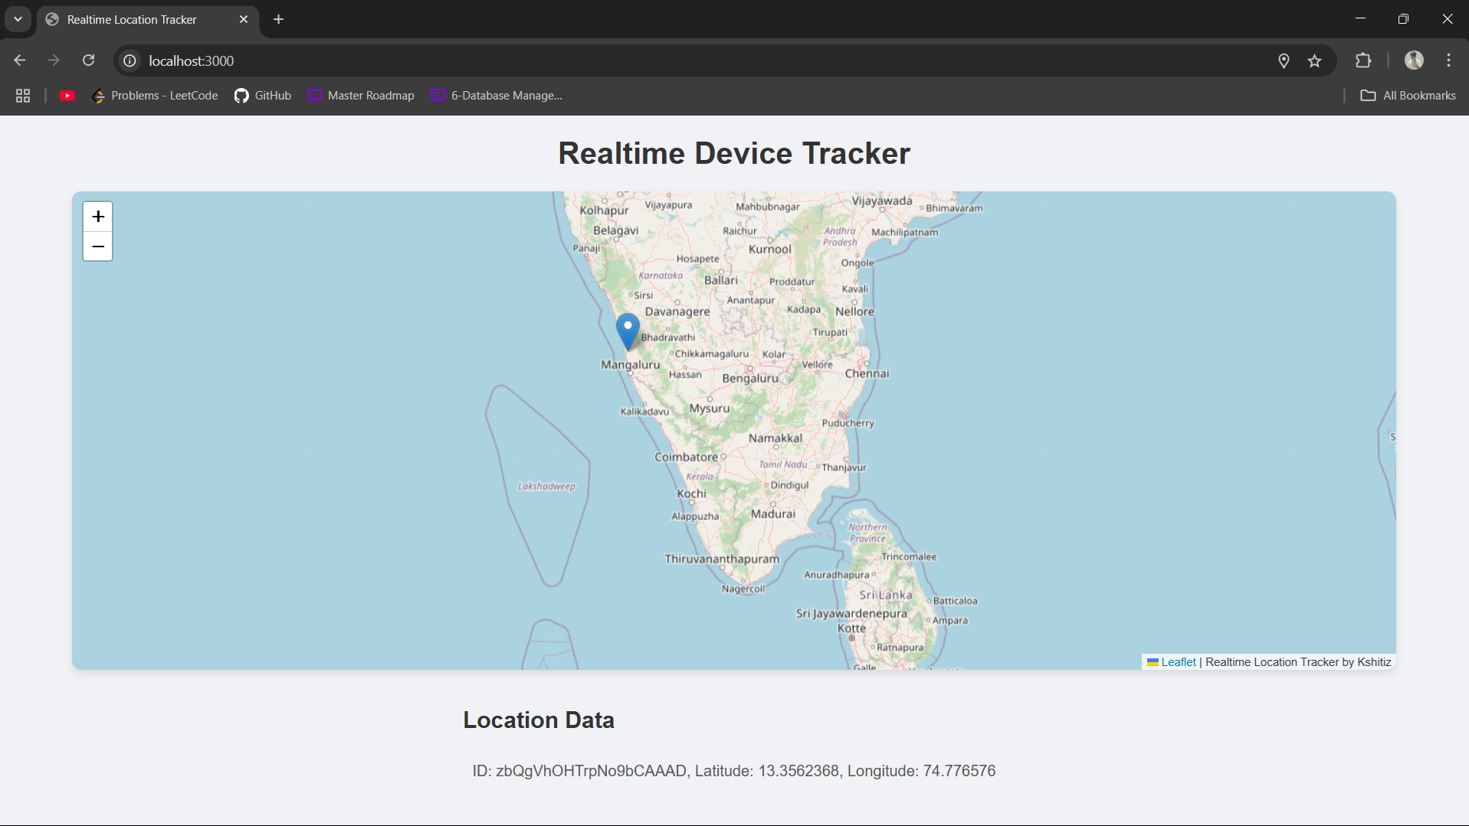Go back to previous page
The width and height of the screenshot is (1469, 826).
tap(20, 60)
